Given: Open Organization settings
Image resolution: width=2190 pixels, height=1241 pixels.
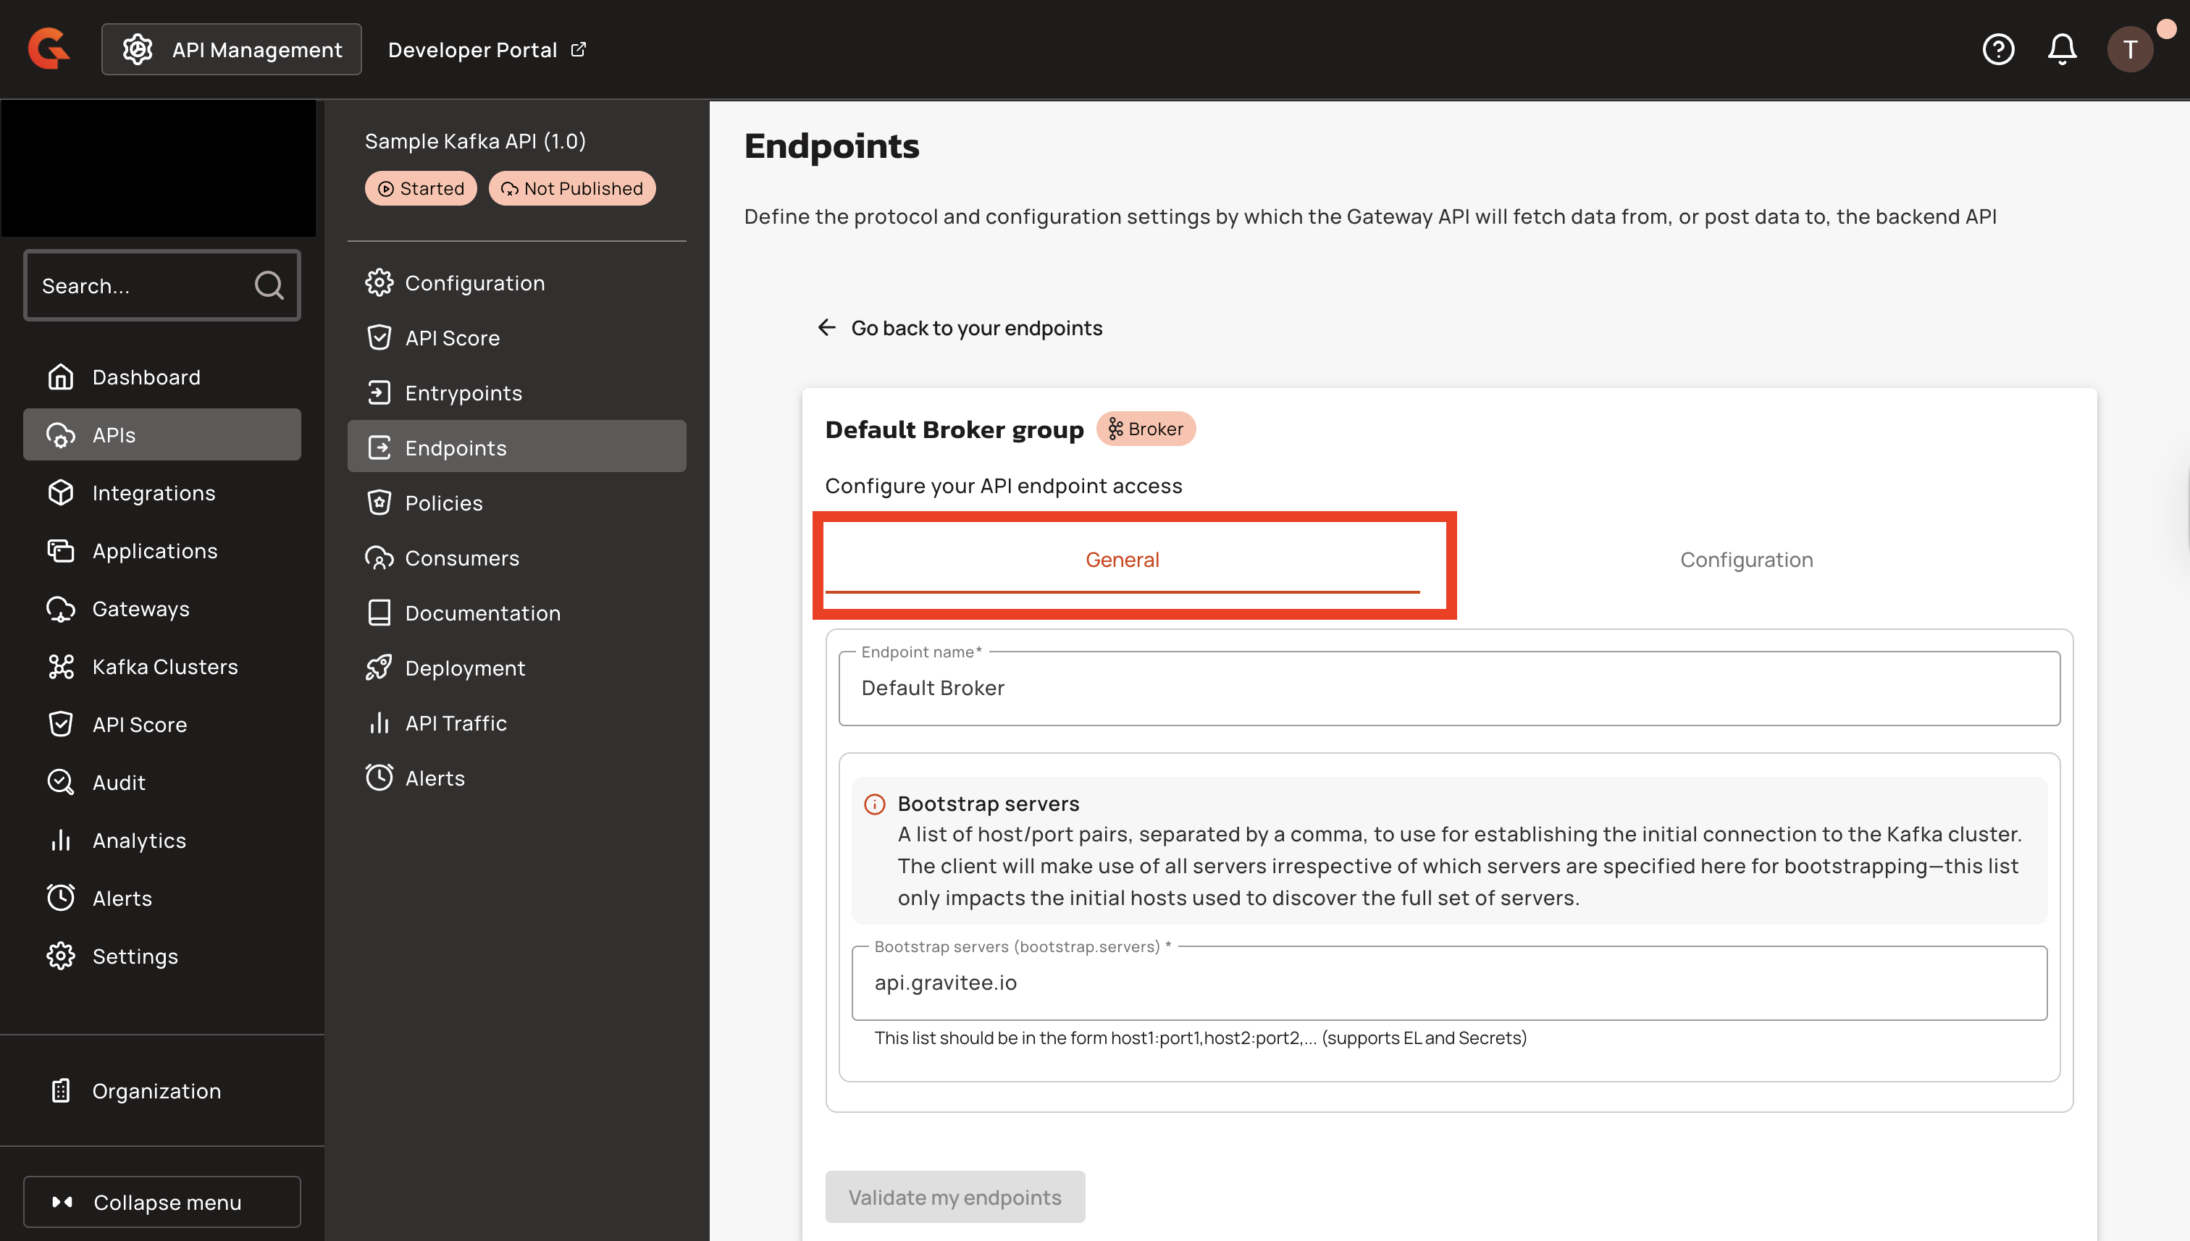Looking at the screenshot, I should pos(156,1091).
